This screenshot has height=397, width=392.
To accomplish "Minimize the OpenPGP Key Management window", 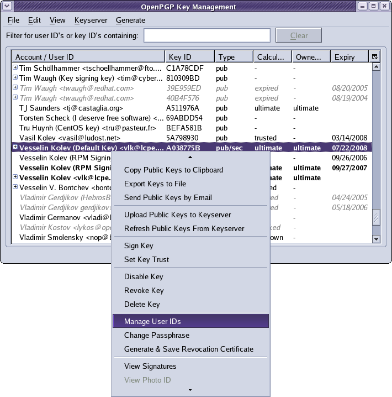I will tap(362, 6).
